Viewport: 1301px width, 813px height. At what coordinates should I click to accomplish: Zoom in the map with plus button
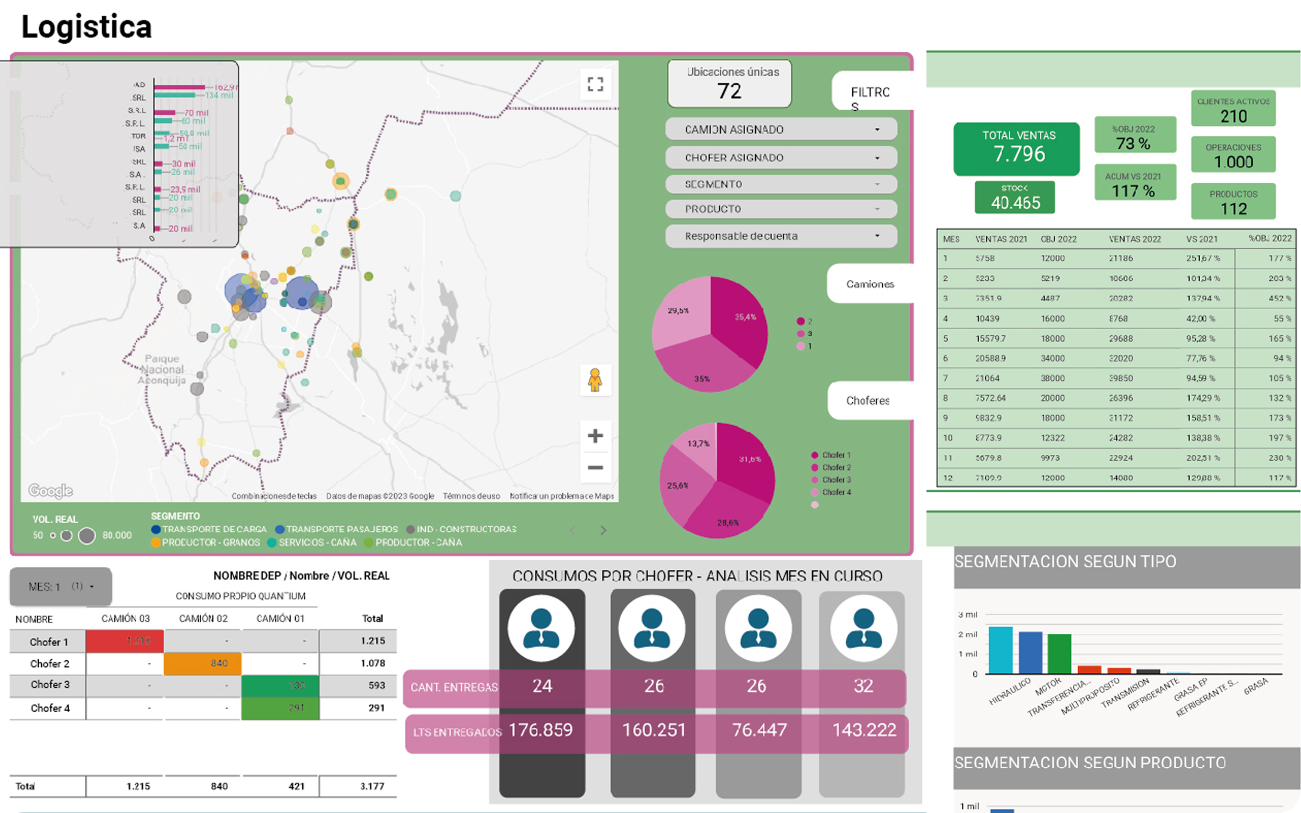(595, 435)
